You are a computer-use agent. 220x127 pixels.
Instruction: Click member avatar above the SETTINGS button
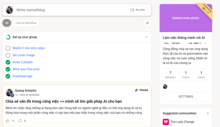[x=165, y=87]
